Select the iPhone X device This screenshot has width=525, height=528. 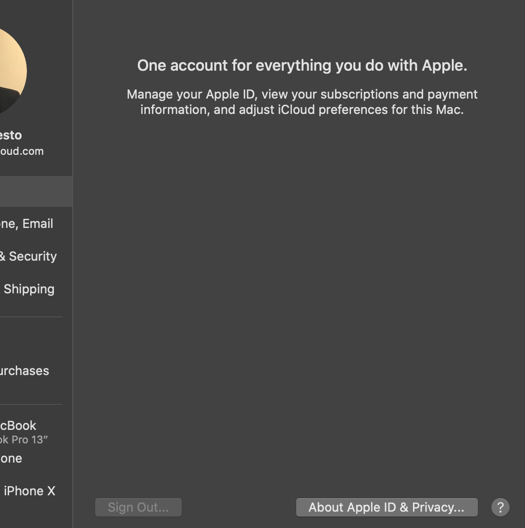point(29,491)
